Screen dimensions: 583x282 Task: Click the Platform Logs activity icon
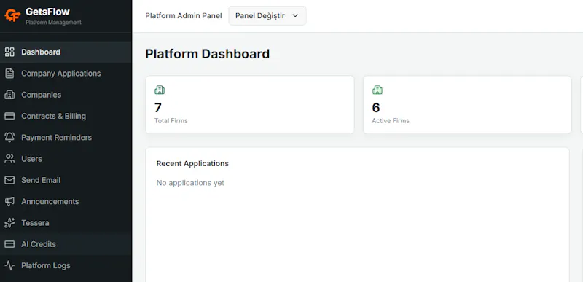click(x=9, y=266)
